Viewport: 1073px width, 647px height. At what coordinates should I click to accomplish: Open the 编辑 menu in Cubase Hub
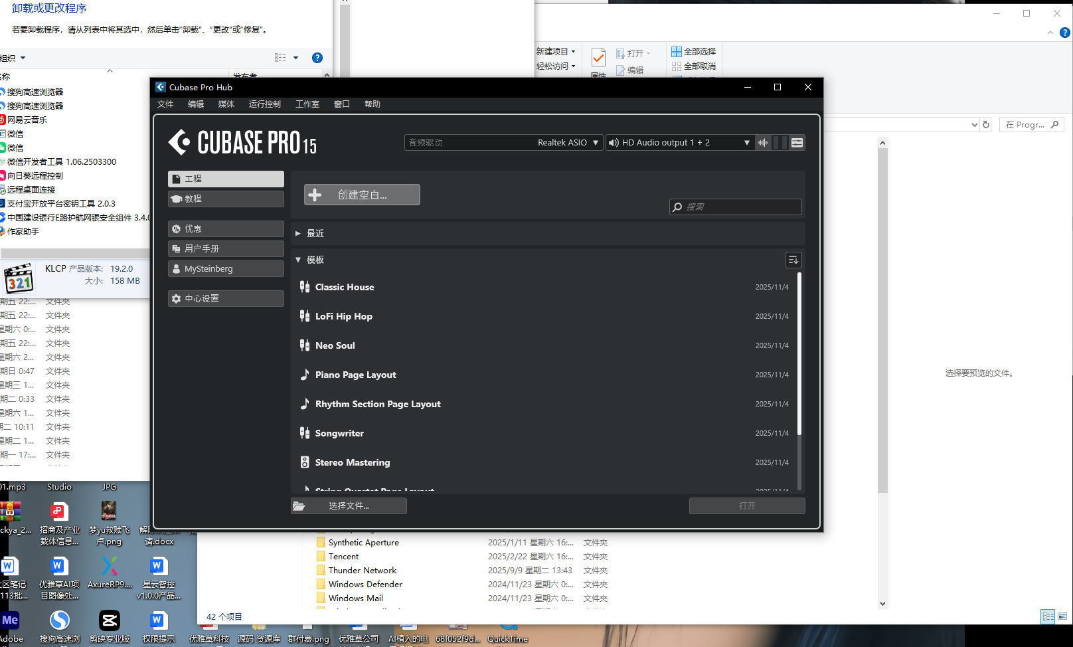tap(196, 104)
